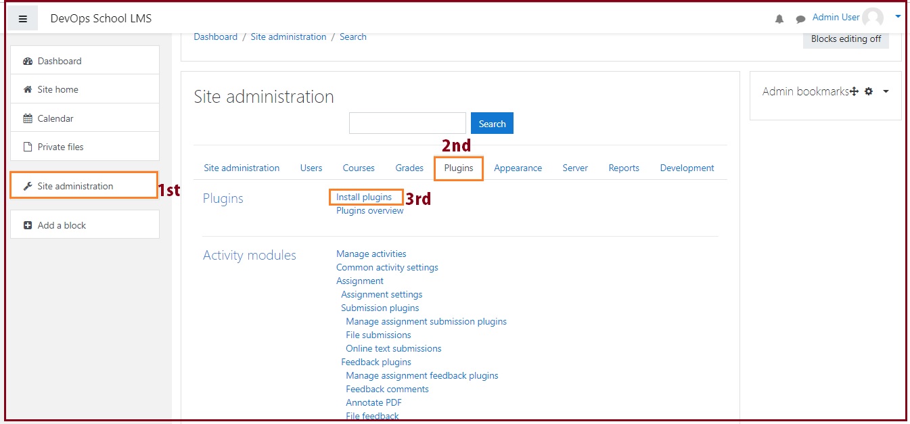Open the messages speech bubble icon
This screenshot has height=424, width=910.
tap(800, 19)
